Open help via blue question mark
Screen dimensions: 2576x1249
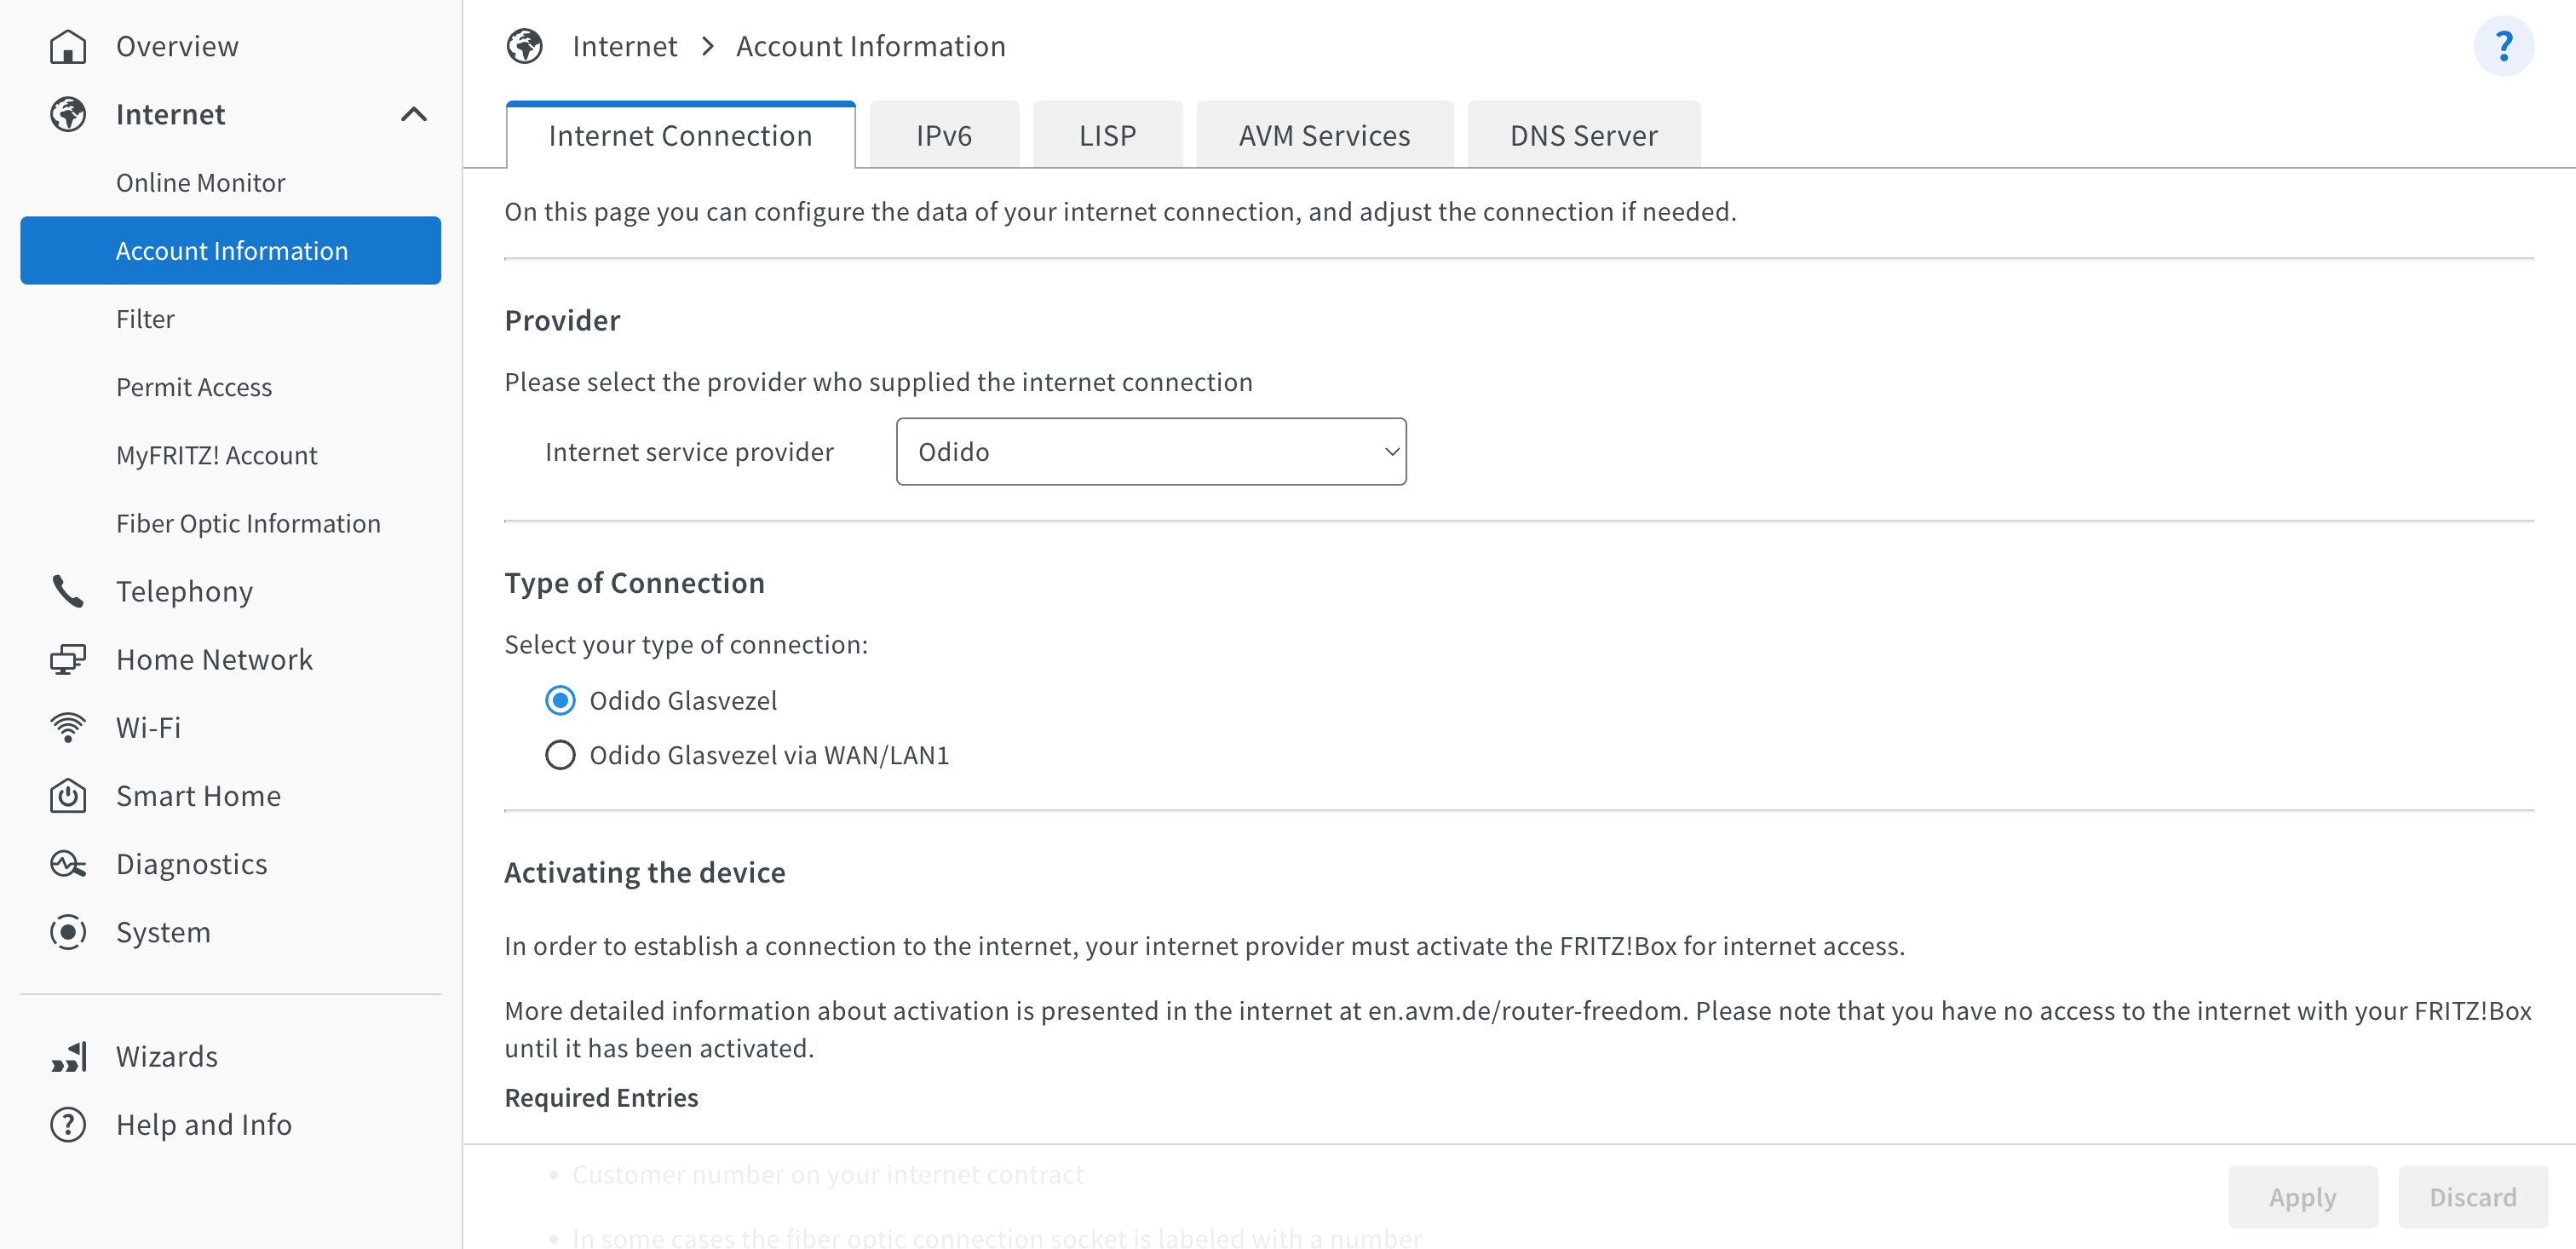[x=2503, y=46]
